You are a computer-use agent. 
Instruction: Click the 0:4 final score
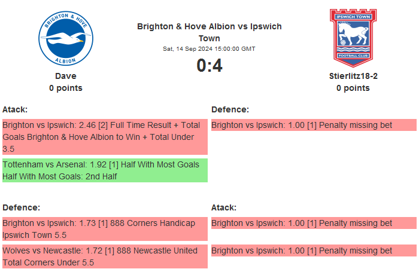[x=209, y=65]
